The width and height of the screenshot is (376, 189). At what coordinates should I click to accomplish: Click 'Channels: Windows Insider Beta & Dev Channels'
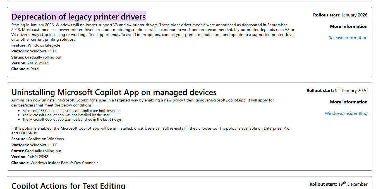click(x=55, y=163)
